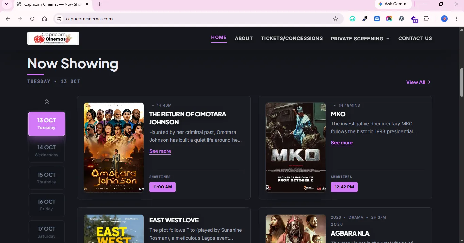Open a new browser tab
The image size is (464, 243).
(99, 4)
